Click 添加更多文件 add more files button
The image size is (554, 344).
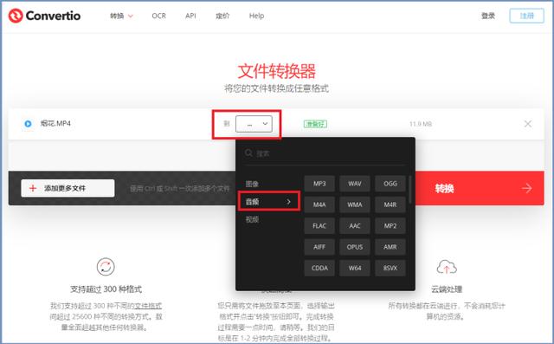click(x=68, y=188)
